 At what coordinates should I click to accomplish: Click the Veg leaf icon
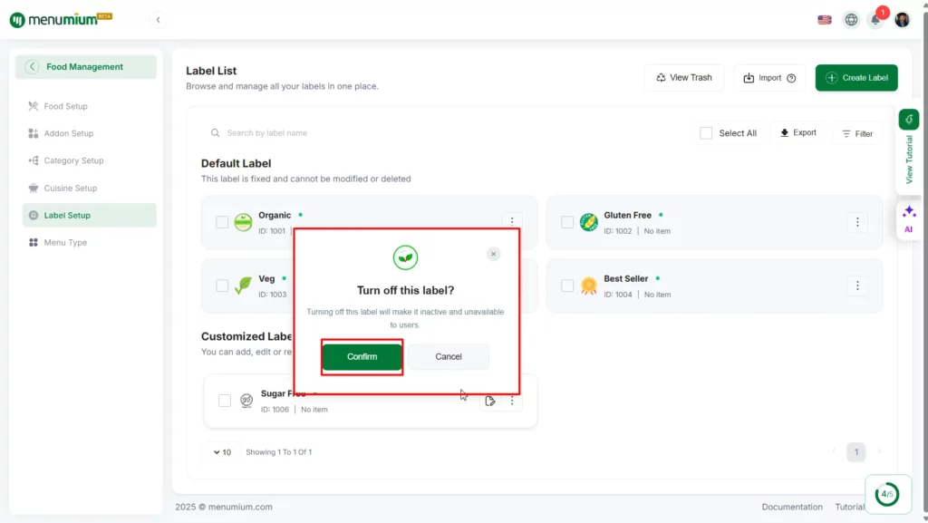[x=243, y=286]
